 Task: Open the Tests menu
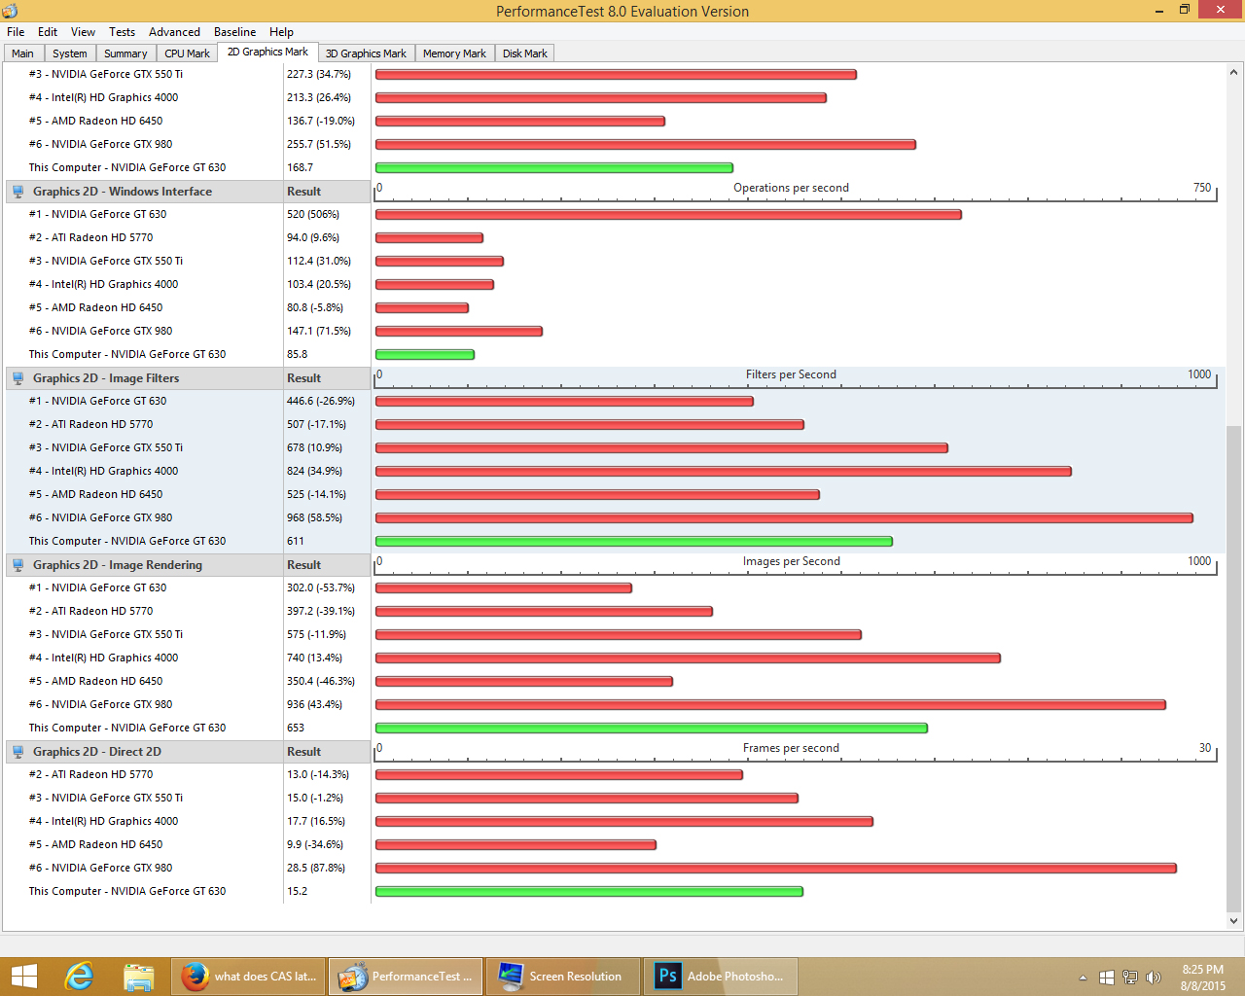tap(122, 32)
